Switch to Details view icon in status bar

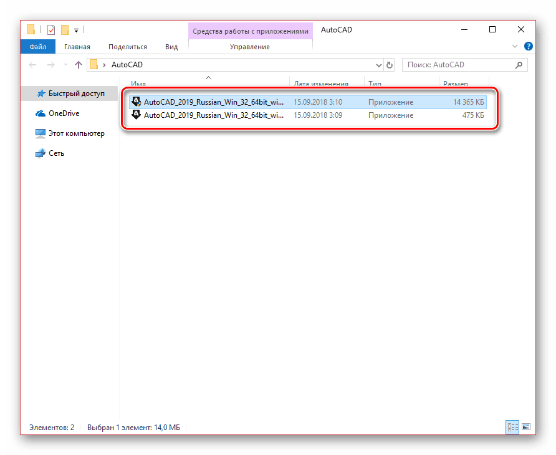(512, 428)
